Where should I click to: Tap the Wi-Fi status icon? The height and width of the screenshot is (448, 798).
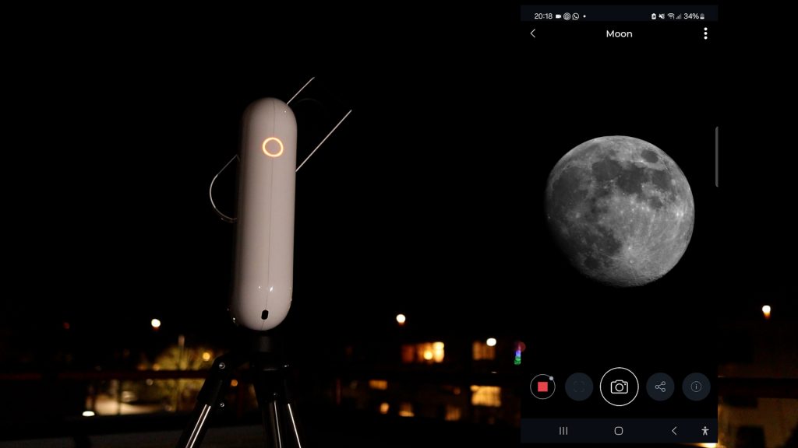[671, 16]
